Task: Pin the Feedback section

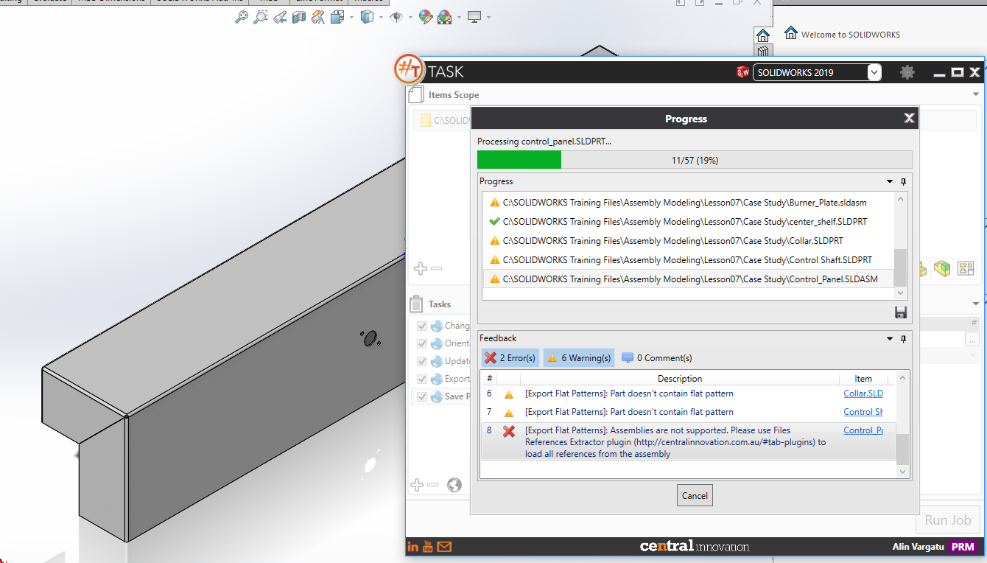Action: click(x=903, y=338)
